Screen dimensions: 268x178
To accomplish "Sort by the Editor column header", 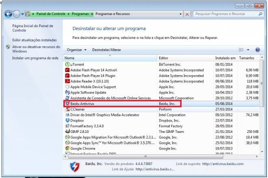I will pos(185,58).
